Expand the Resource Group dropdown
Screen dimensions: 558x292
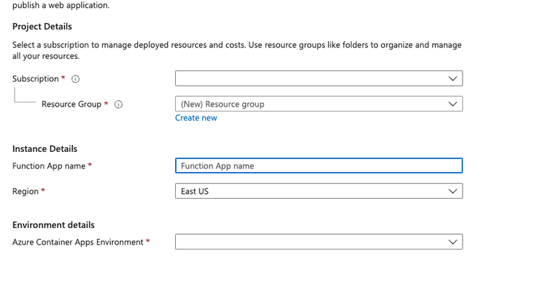tap(319, 104)
